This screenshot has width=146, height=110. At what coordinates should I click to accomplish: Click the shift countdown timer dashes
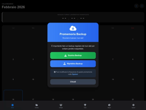[73, 18]
